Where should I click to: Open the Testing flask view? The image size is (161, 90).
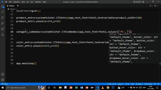click(3, 34)
